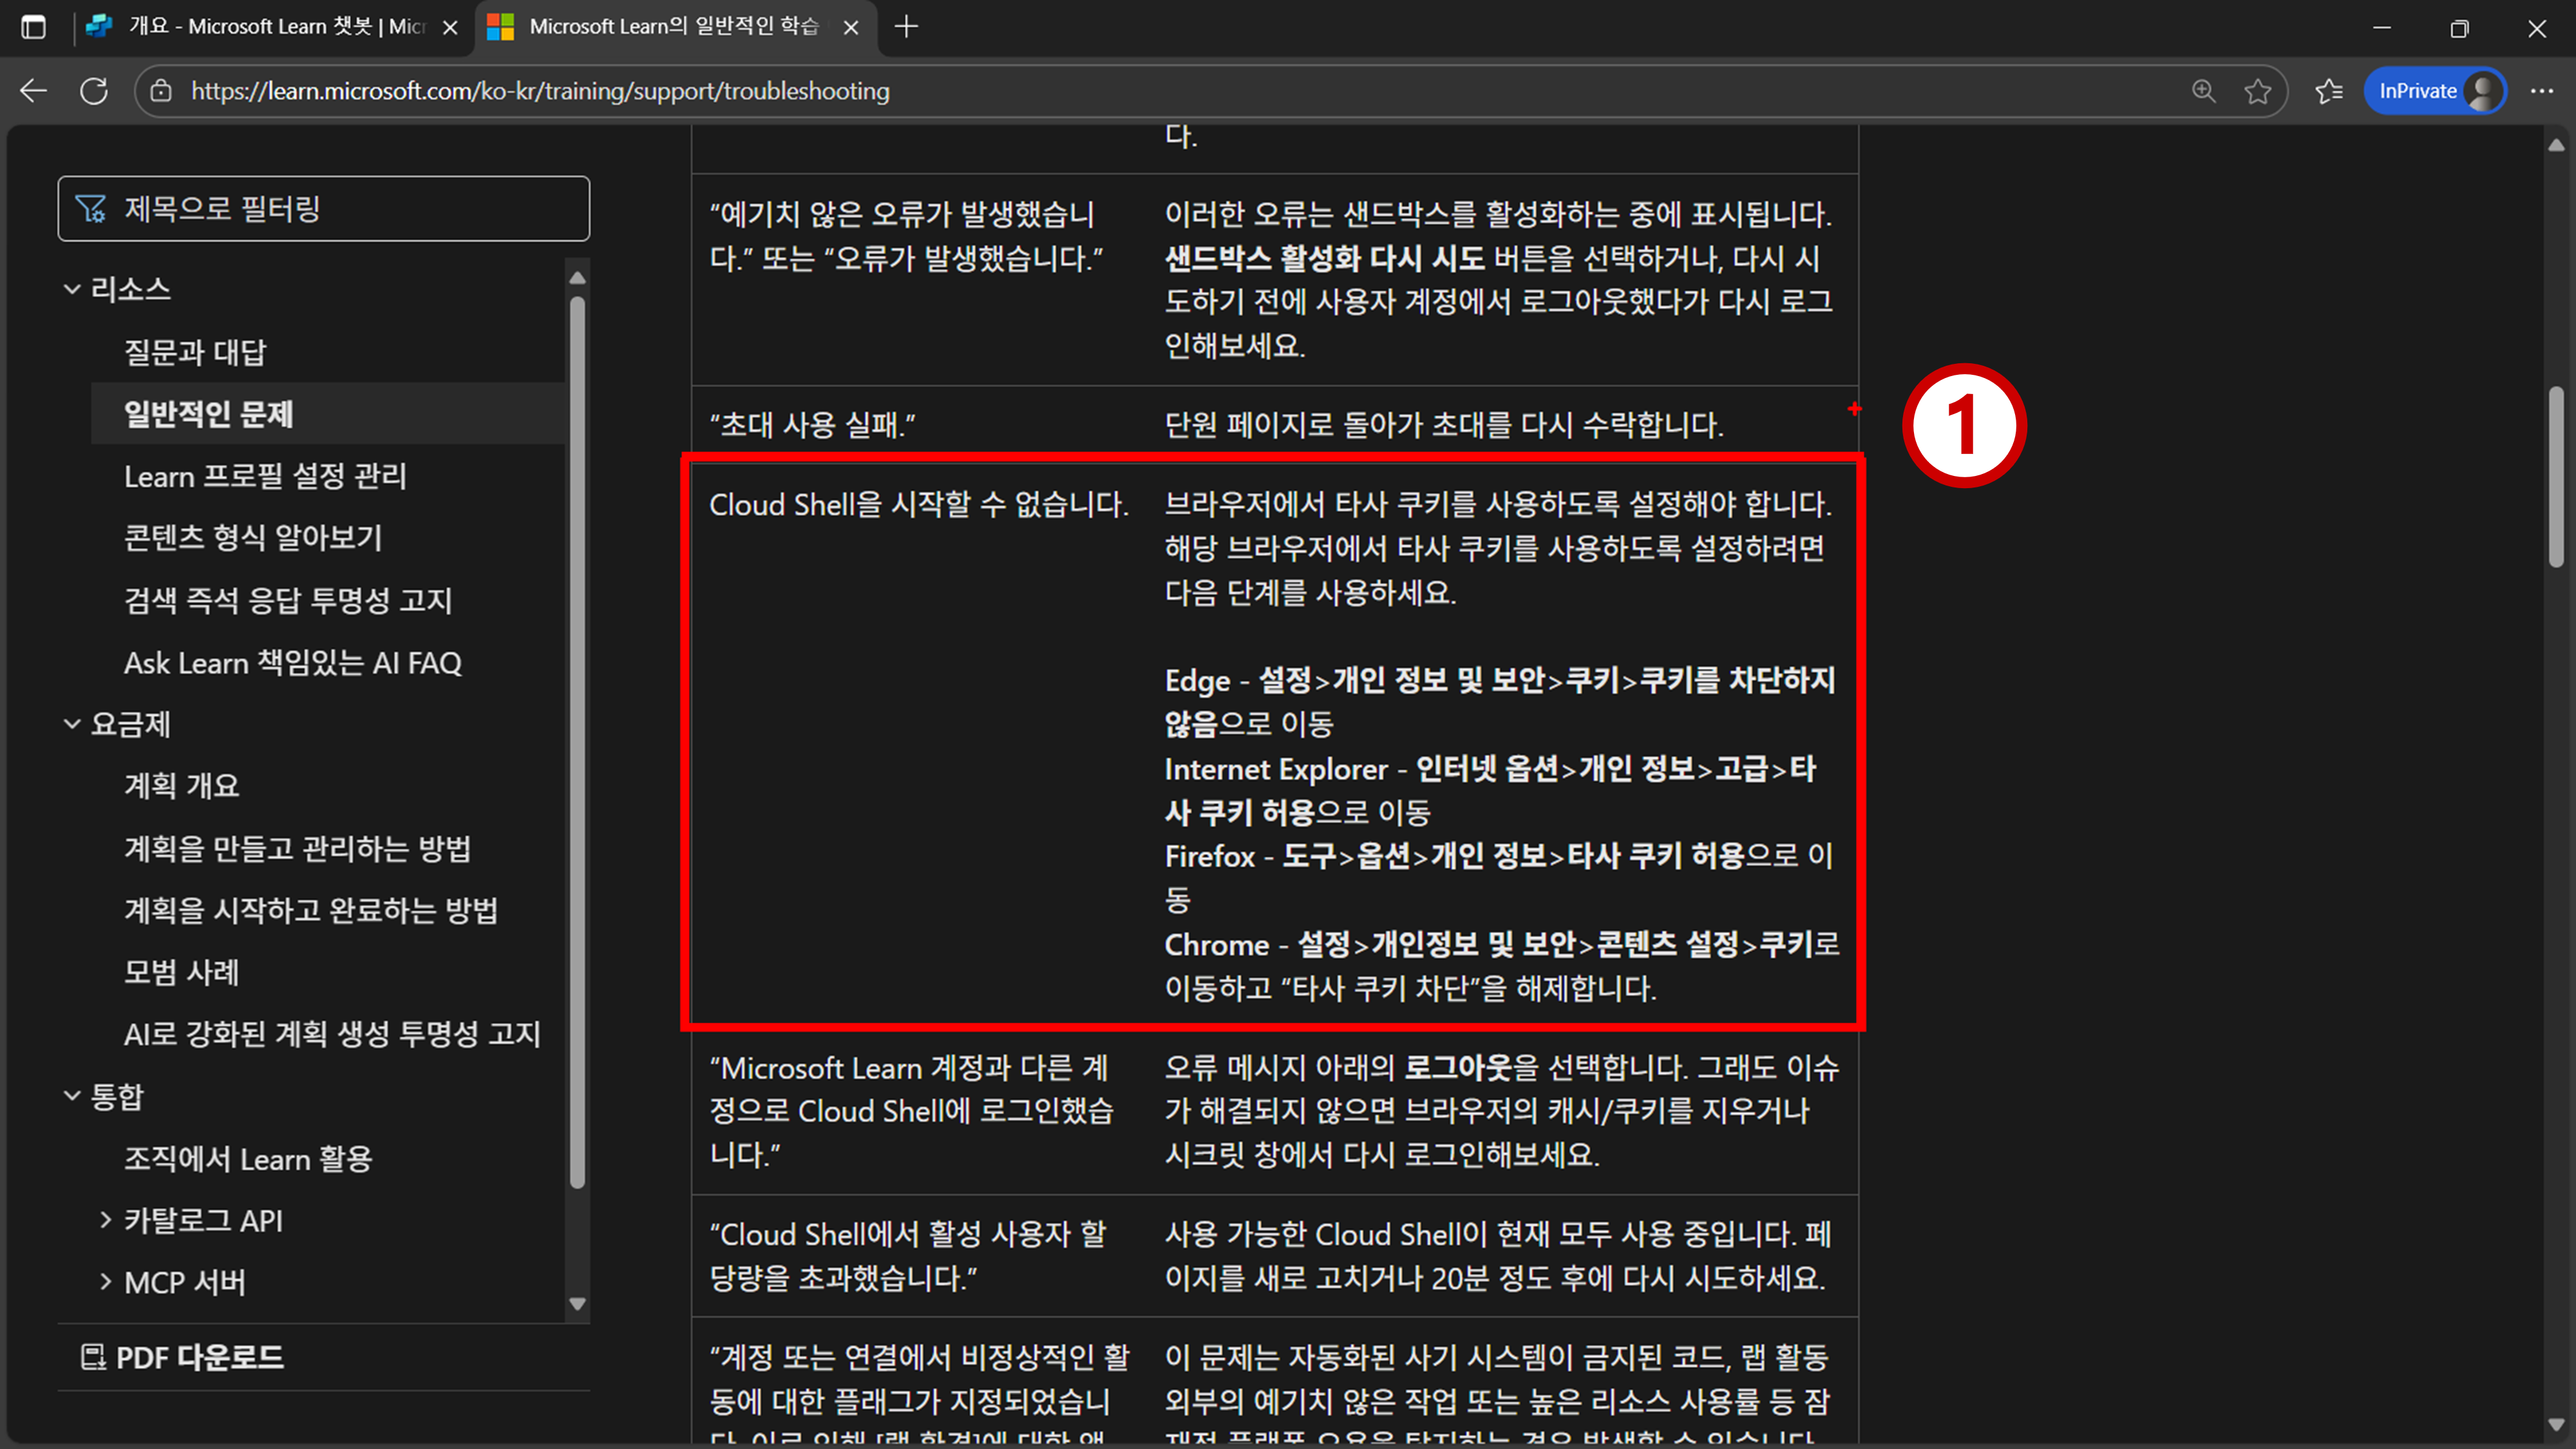Image resolution: width=2576 pixels, height=1449 pixels.
Task: Click the 제목으로 필터링 input field
Action: coord(324,209)
